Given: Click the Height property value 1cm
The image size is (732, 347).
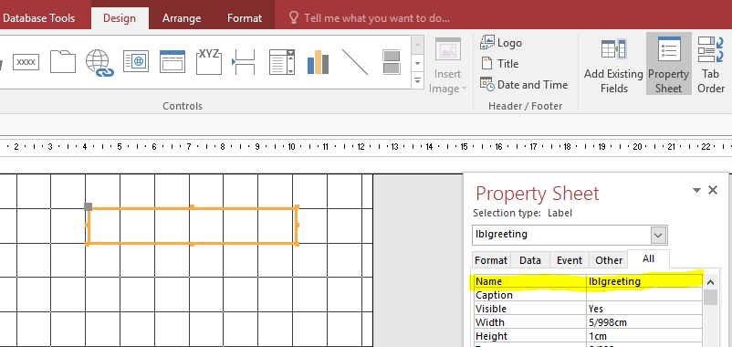Looking at the screenshot, I should tap(644, 335).
